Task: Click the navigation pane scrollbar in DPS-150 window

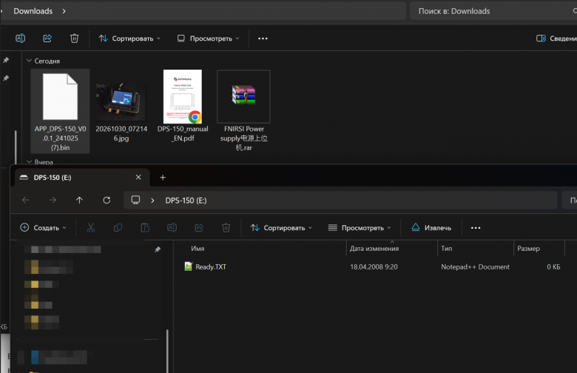Action: point(167,351)
